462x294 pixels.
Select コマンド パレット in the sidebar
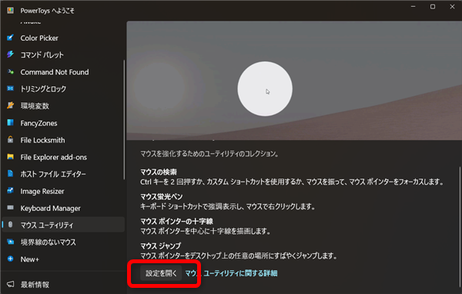(x=62, y=55)
